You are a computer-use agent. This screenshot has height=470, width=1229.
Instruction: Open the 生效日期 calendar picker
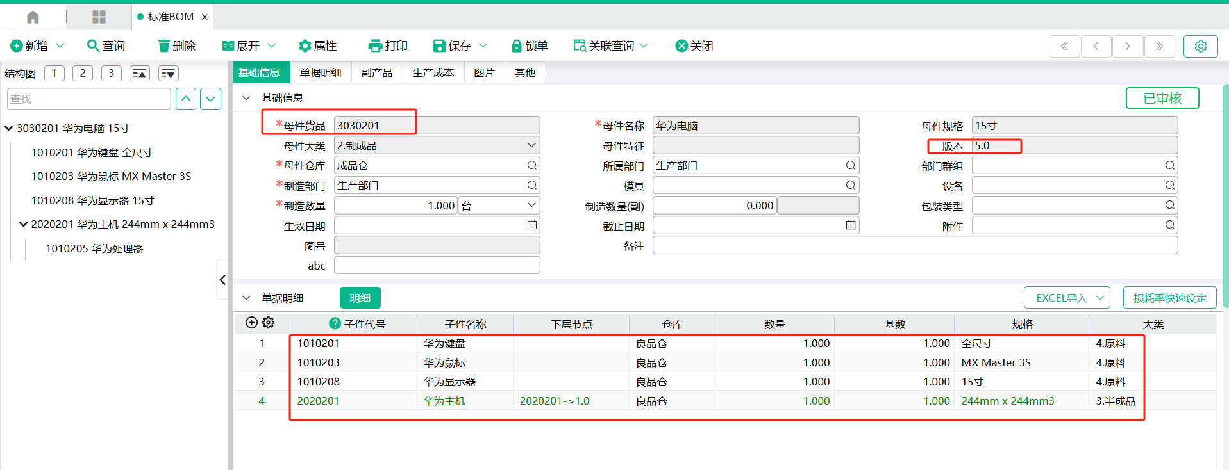point(531,225)
